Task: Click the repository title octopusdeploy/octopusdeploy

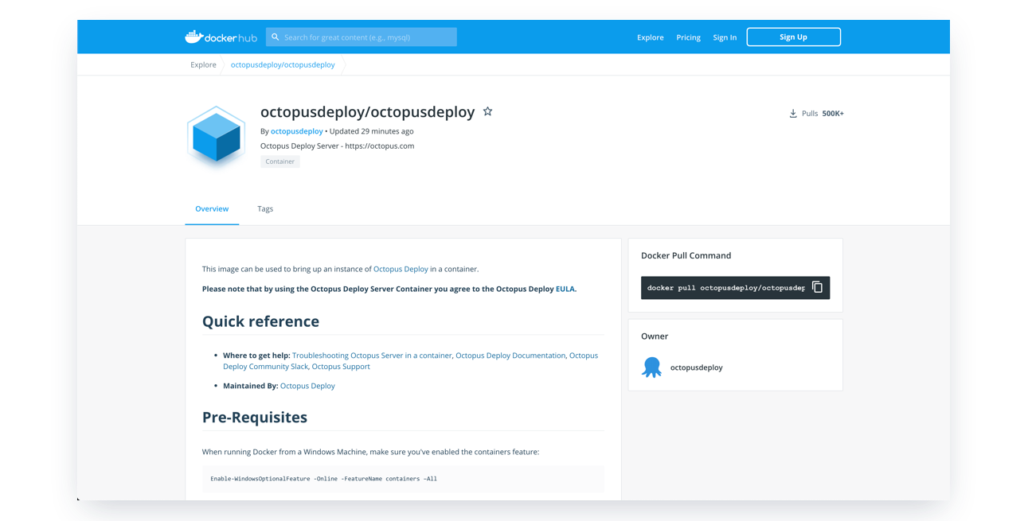Action: 368,111
